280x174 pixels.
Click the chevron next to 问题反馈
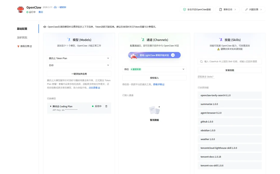261,10
